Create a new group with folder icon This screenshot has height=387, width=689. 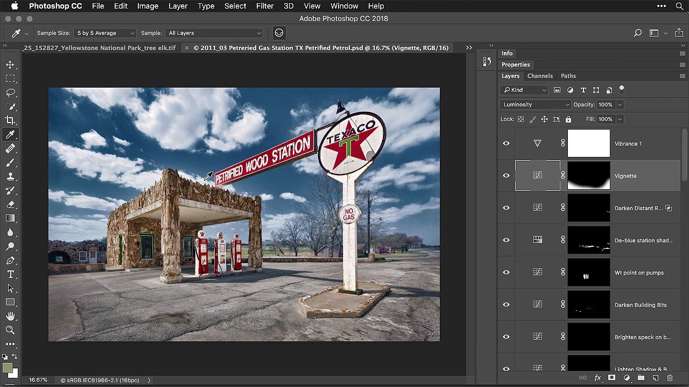641,378
